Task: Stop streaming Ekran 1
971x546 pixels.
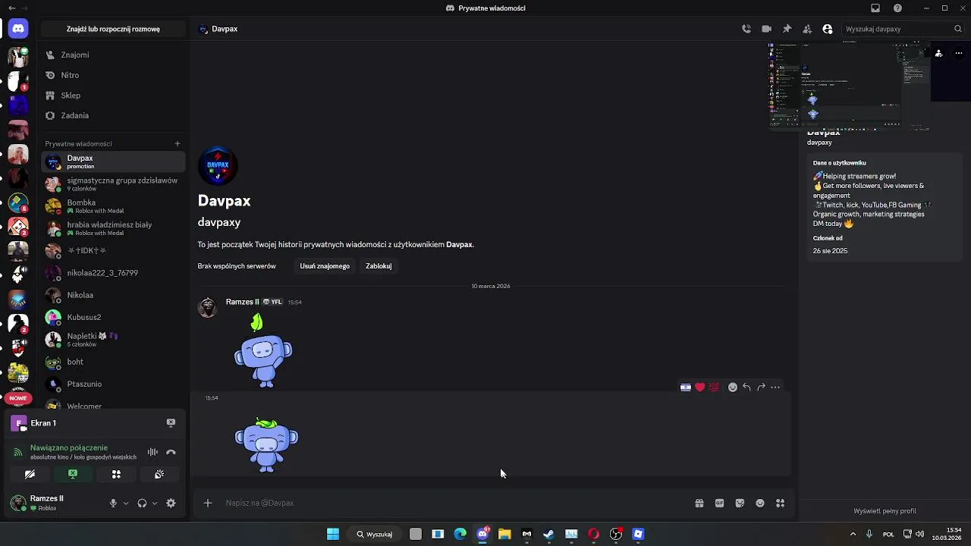Action: [x=171, y=422]
